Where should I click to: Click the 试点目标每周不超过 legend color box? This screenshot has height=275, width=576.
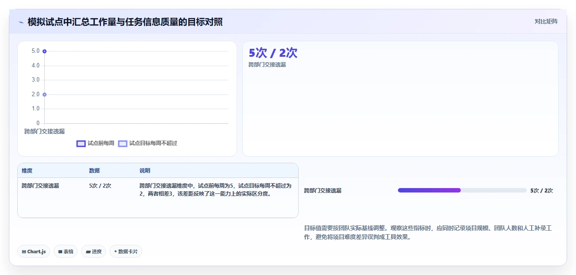pos(123,144)
